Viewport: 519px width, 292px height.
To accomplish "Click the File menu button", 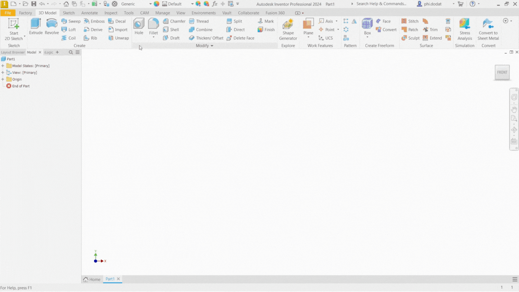I will [x=8, y=13].
